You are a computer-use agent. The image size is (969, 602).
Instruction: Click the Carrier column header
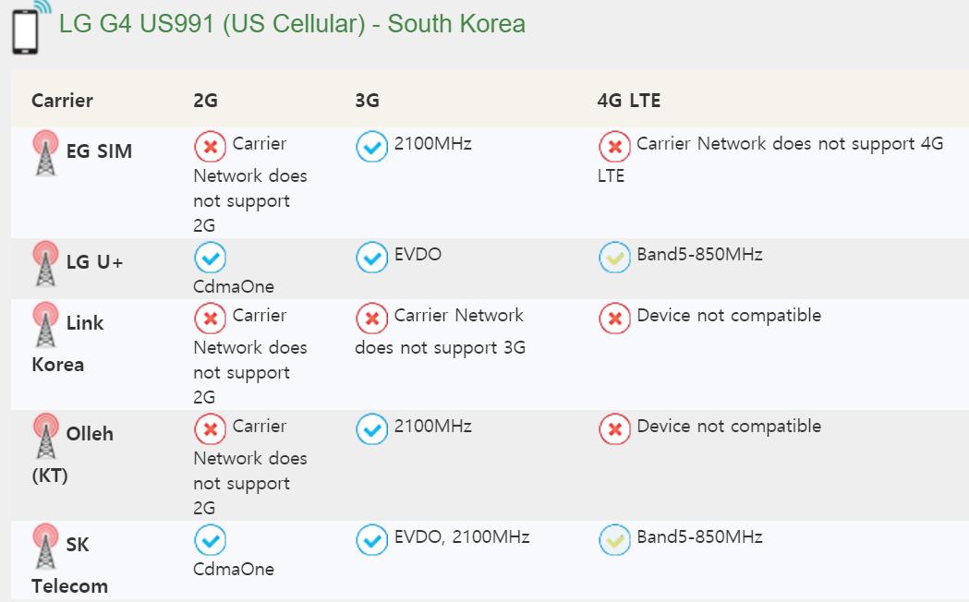click(62, 100)
